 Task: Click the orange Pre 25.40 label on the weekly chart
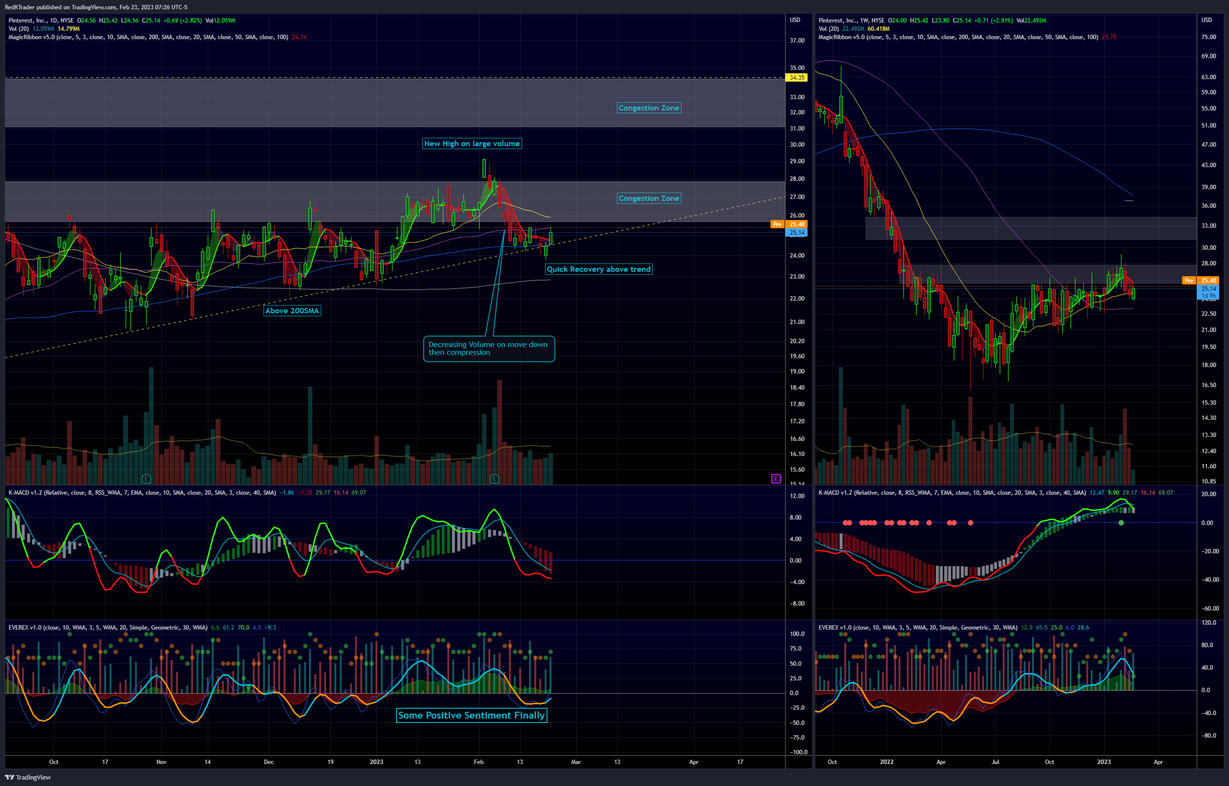[1201, 280]
